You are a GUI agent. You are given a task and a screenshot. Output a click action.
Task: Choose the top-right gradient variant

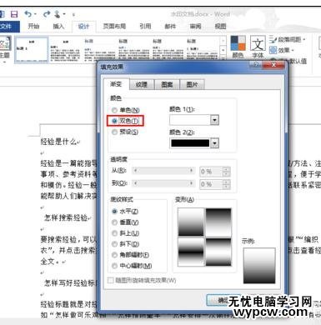[x=218, y=222]
